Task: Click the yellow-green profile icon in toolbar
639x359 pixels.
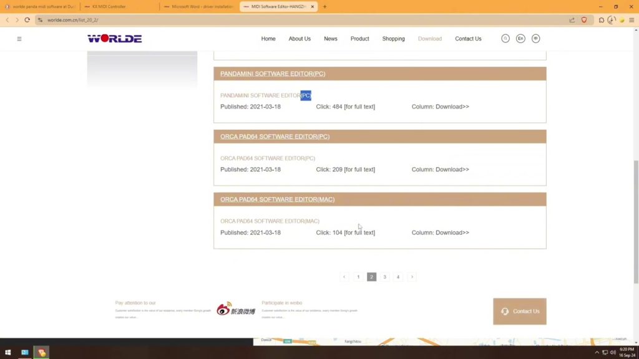Action: point(622,20)
